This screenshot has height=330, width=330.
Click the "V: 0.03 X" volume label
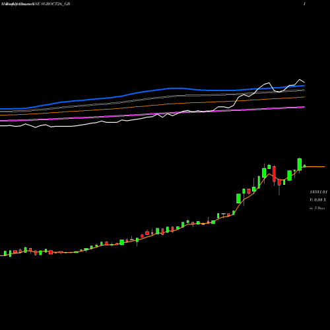pyautogui.click(x=317, y=200)
